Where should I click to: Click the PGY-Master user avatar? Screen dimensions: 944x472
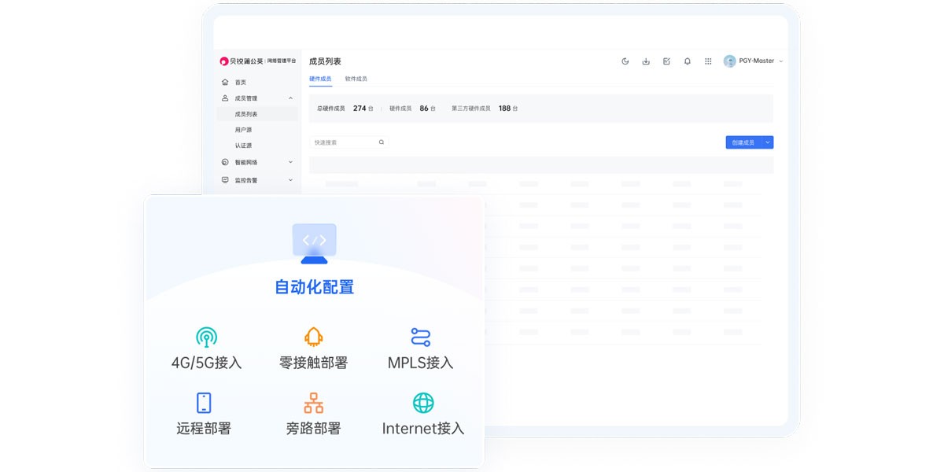(730, 61)
